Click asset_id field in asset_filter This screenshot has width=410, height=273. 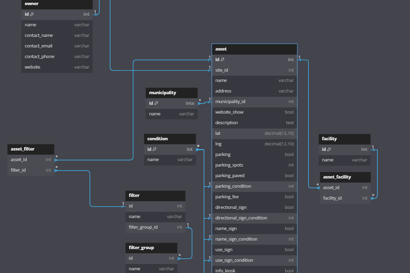[x=31, y=160]
